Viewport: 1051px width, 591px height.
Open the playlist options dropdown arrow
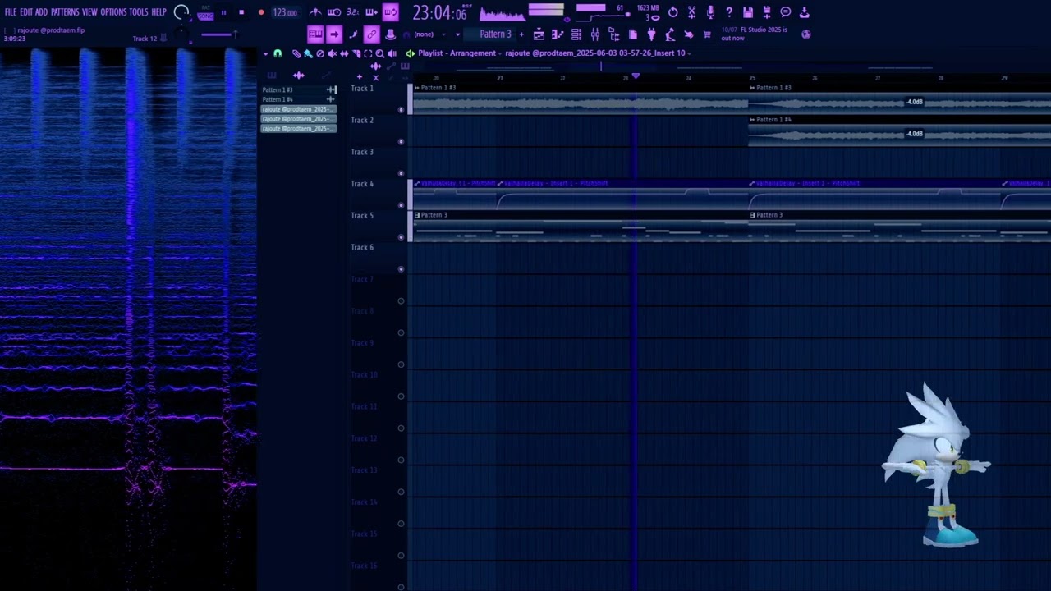265,53
